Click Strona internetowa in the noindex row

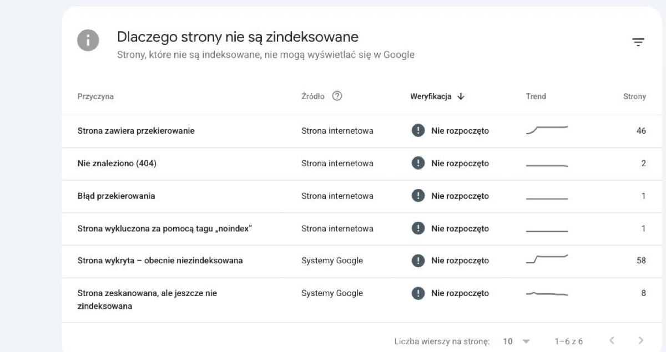point(337,228)
